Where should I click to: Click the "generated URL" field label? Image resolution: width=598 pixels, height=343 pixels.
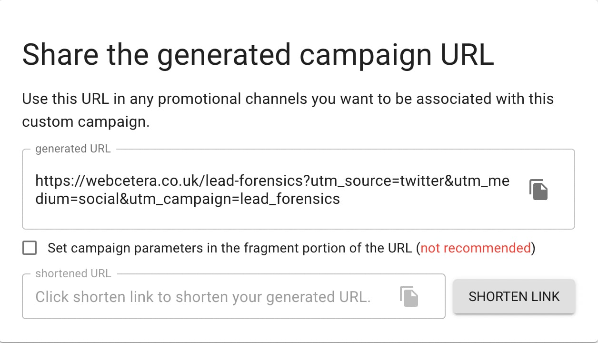[x=73, y=149]
